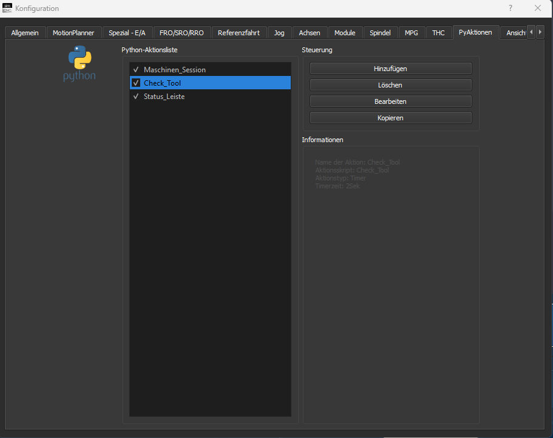Open the THC tab
The height and width of the screenshot is (438, 553).
coord(439,33)
